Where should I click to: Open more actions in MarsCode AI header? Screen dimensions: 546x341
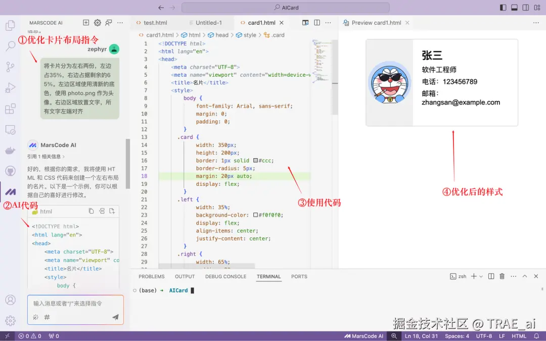(x=120, y=23)
